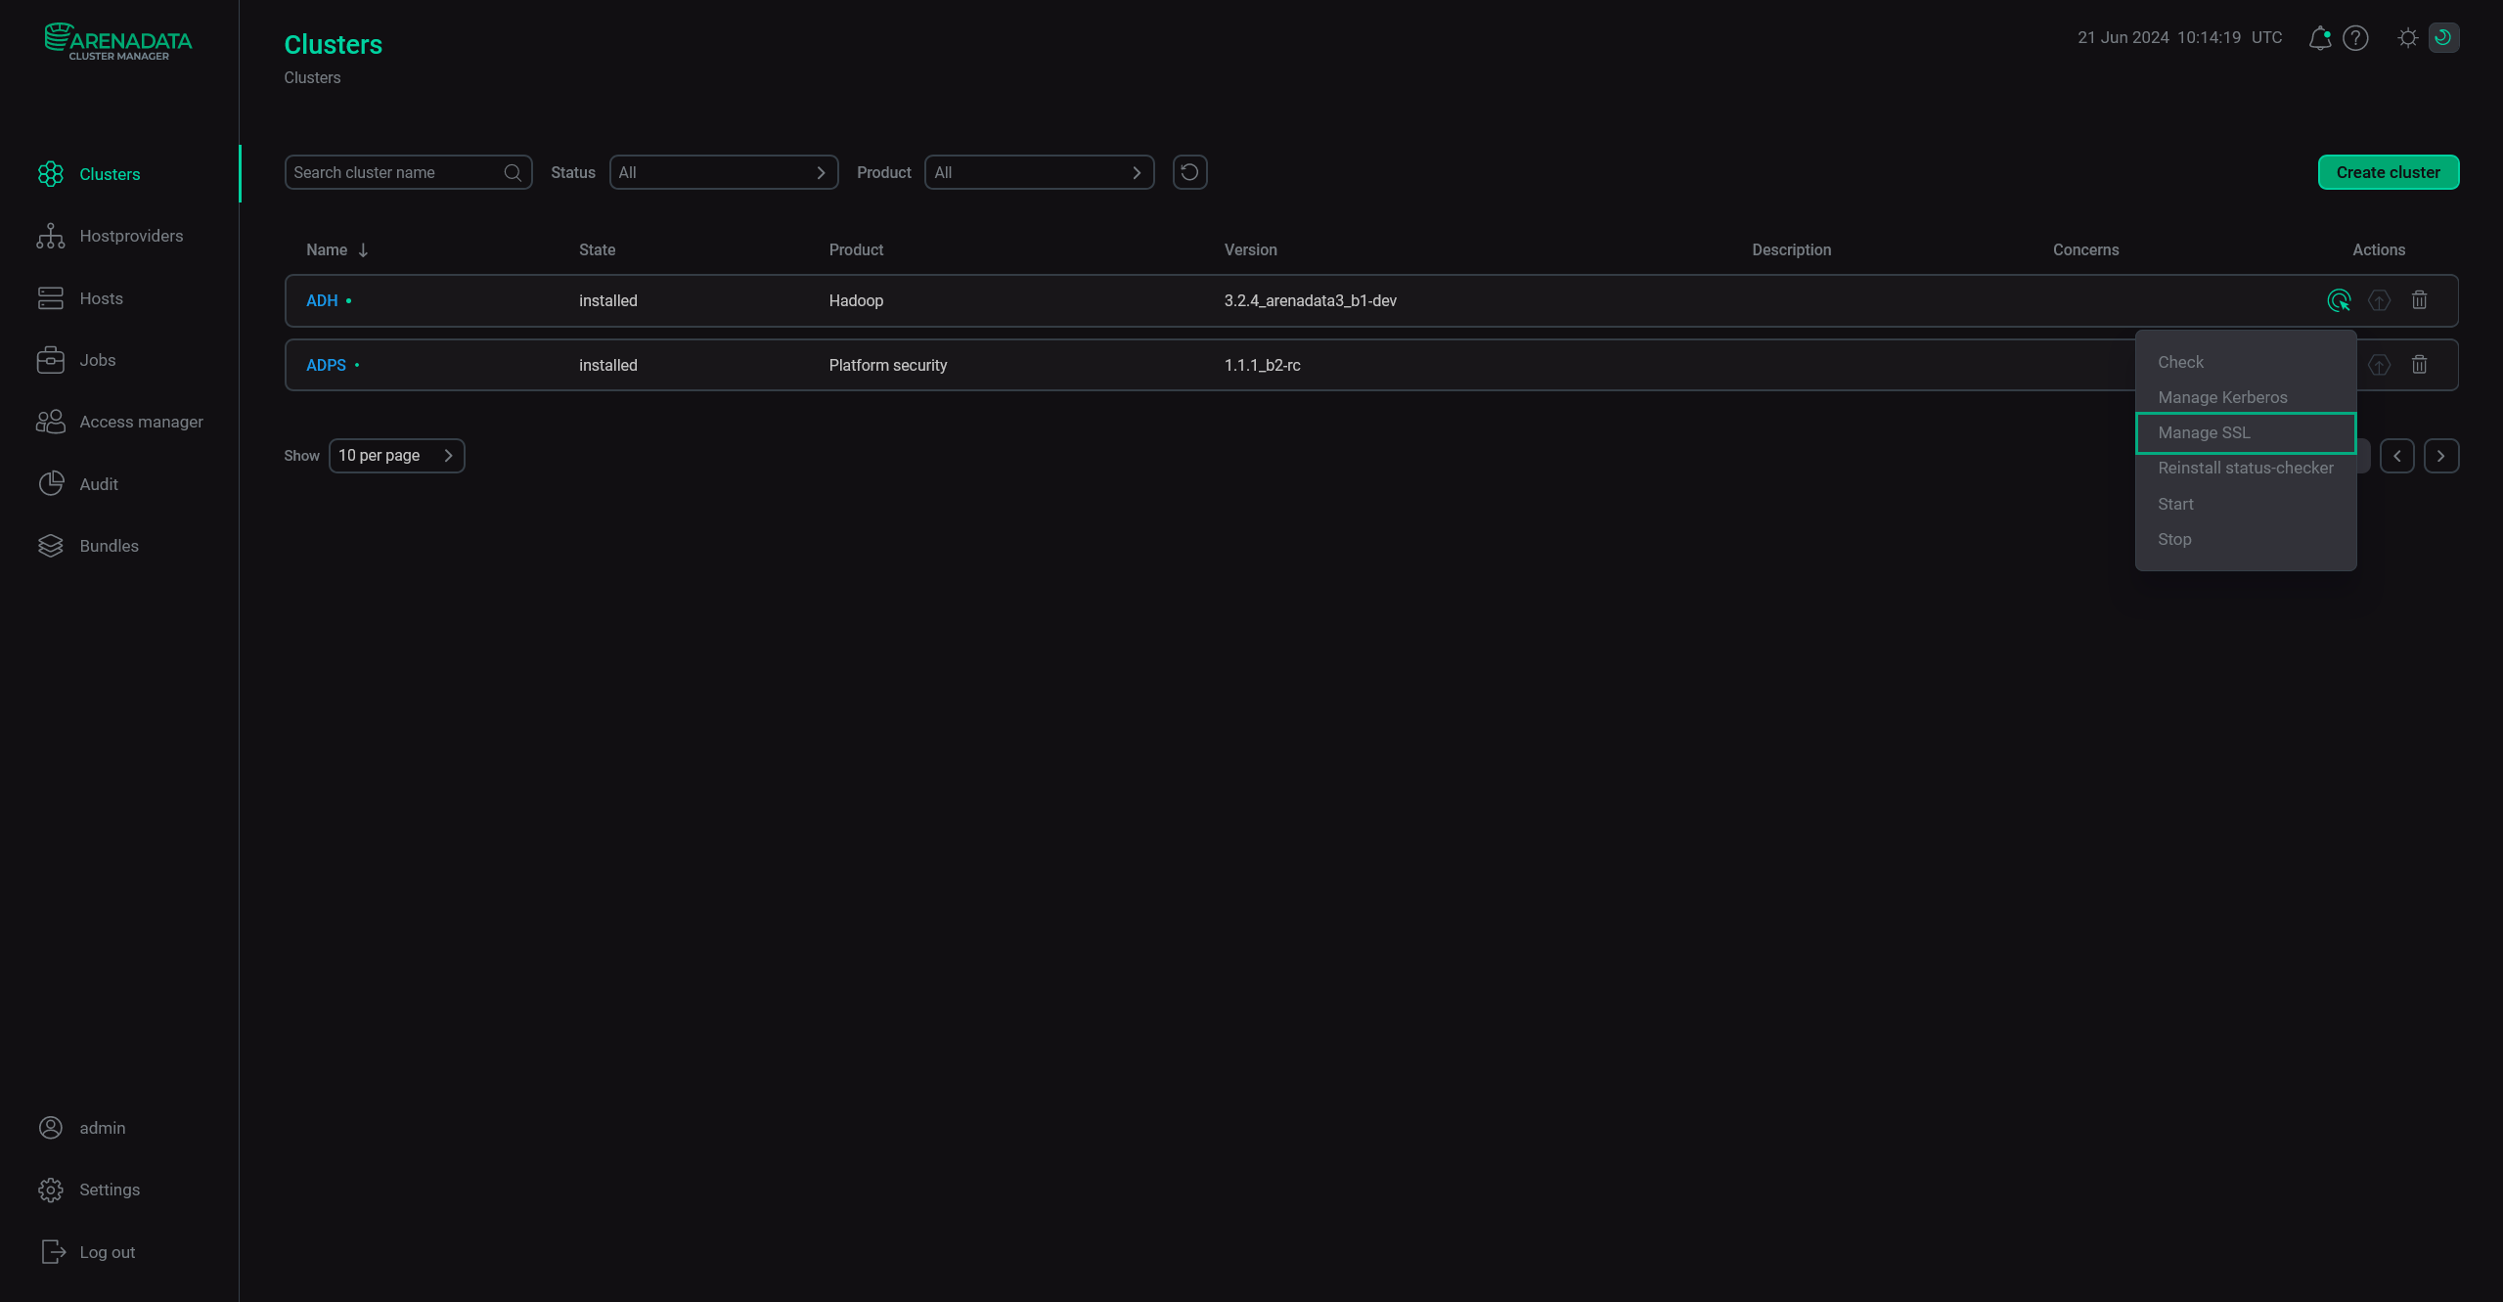The height and width of the screenshot is (1302, 2503).
Task: Select Stop from the actions menu
Action: (x=2246, y=539)
